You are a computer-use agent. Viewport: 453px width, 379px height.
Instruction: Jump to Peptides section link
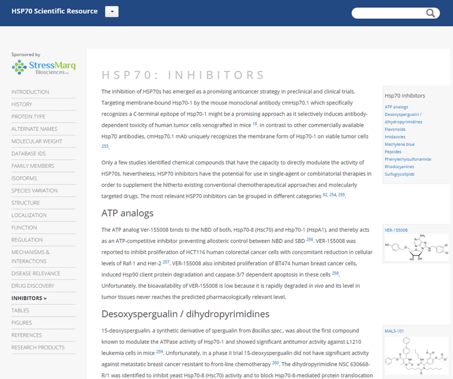point(393,152)
